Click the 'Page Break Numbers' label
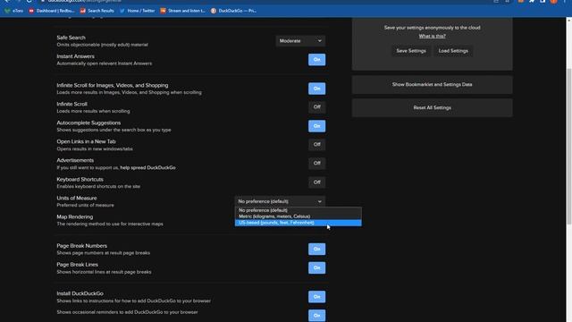Screen dimensions: 572x322 [x=81, y=246]
